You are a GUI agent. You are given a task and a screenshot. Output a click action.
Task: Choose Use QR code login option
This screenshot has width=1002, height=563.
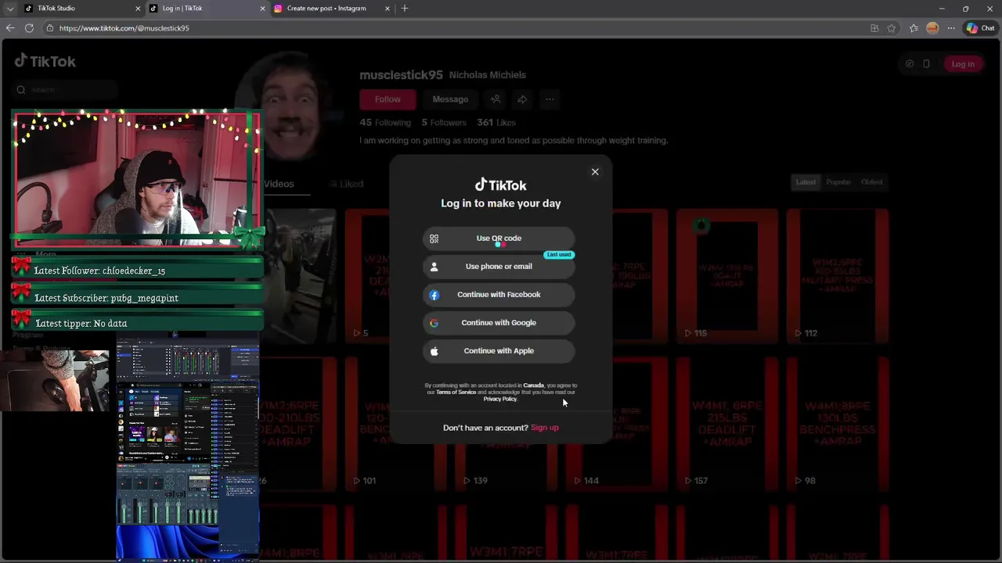499,238
